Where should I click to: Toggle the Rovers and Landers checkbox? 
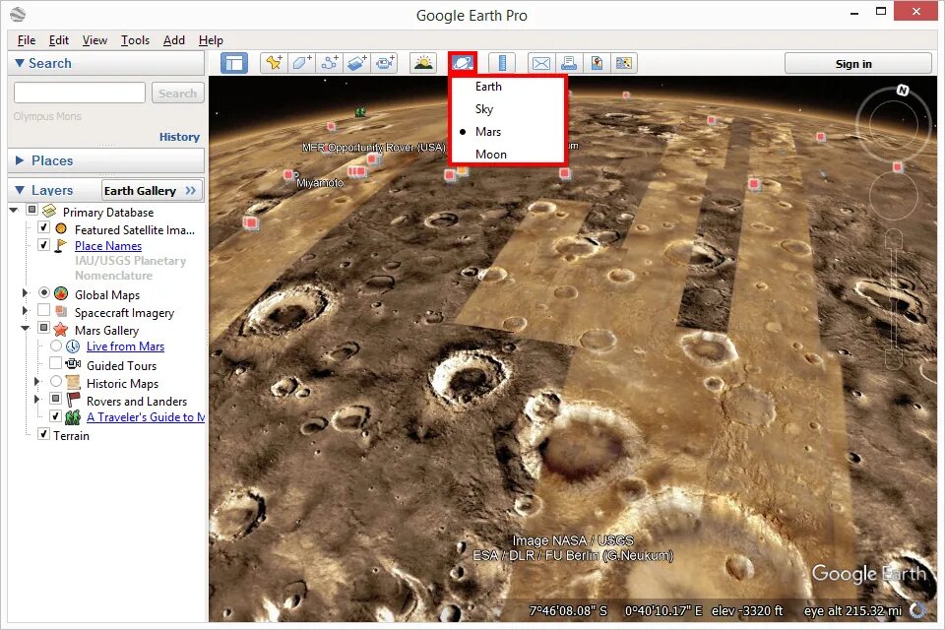[x=55, y=399]
